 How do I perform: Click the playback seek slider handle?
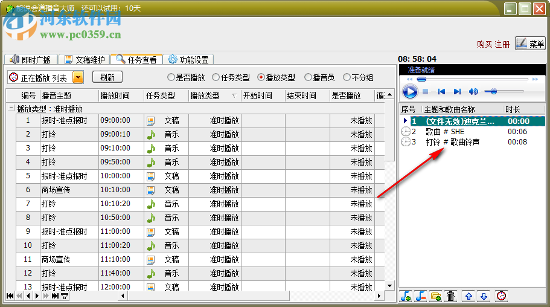[x=421, y=80]
